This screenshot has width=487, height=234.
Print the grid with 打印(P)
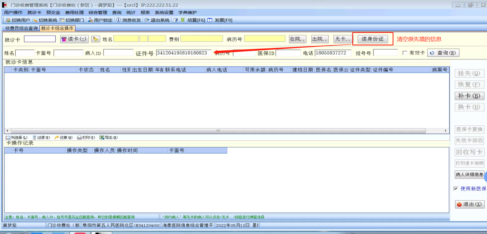click(x=86, y=137)
